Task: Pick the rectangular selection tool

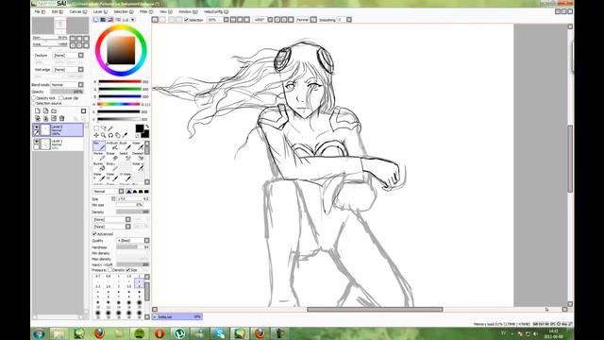Action: [96, 128]
